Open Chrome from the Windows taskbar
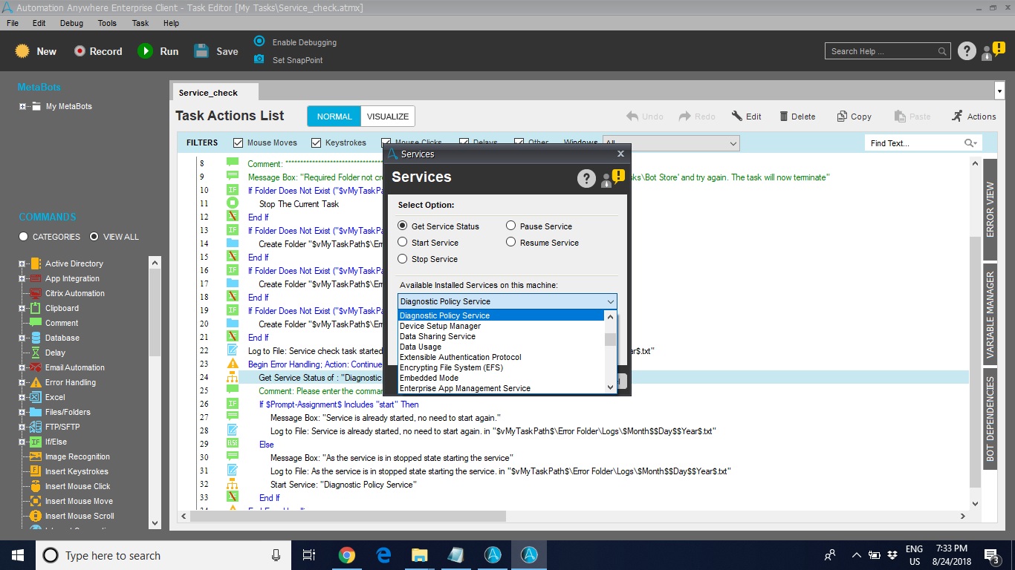The width and height of the screenshot is (1015, 570). pos(347,555)
